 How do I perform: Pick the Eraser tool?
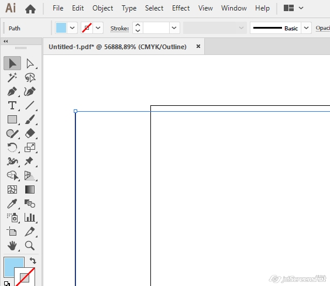(30, 133)
